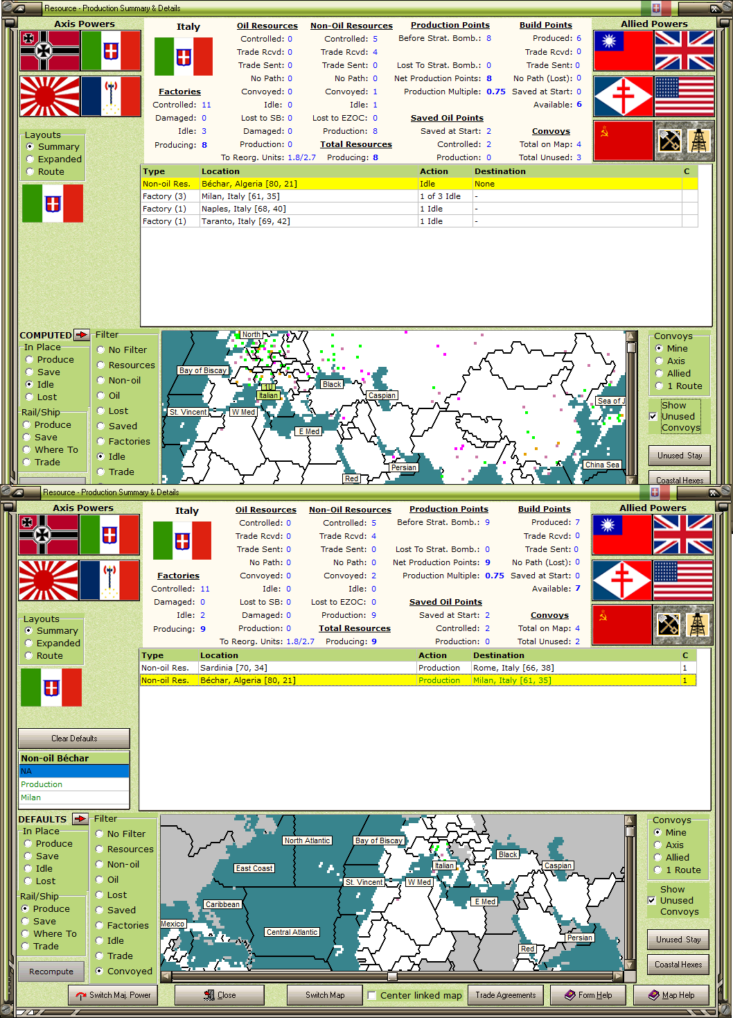Choose Vichy France flag in upper window
Screen dimensions: 733x1018
[111, 96]
